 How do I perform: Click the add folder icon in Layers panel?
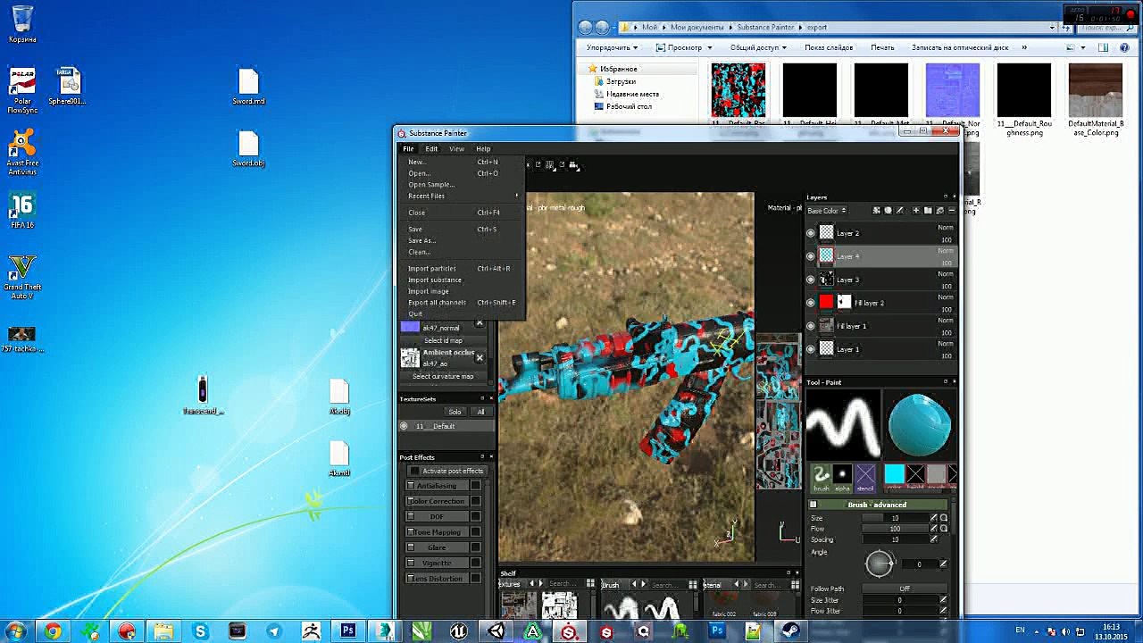pyautogui.click(x=927, y=211)
